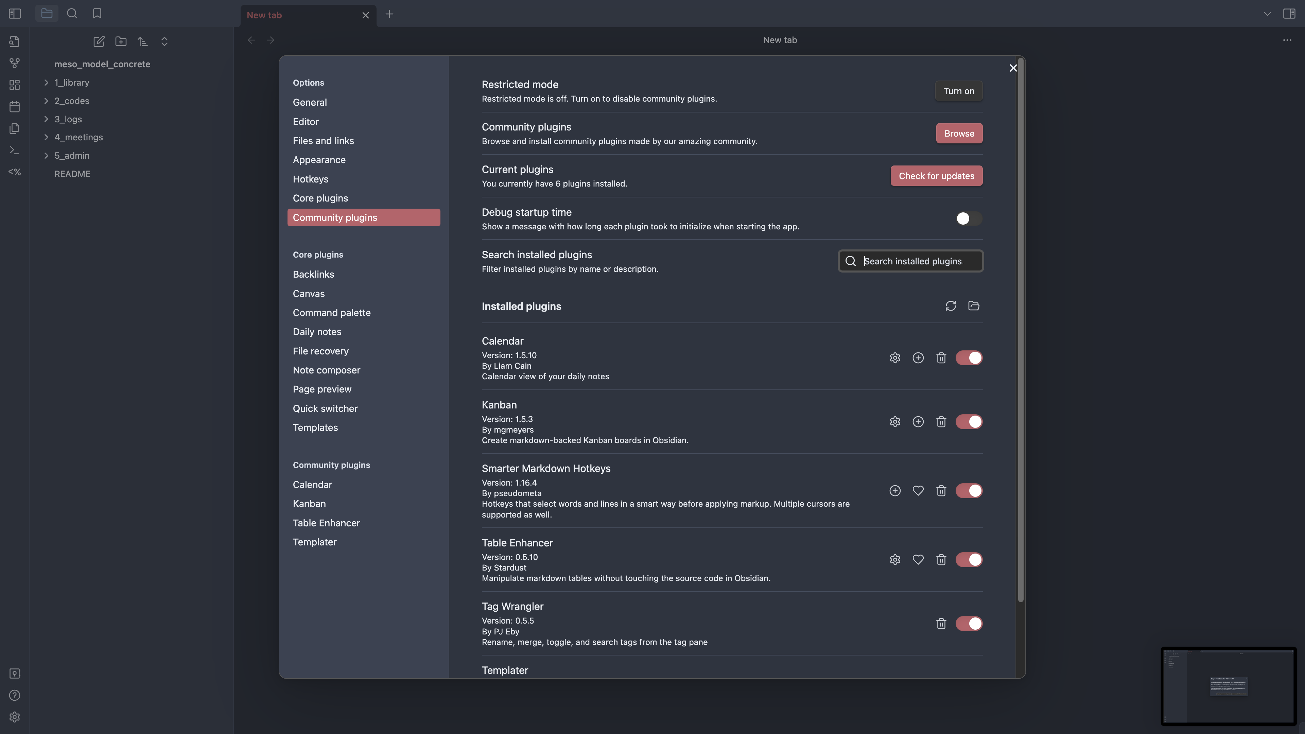Open plugins folder icon
Viewport: 1305px width, 734px height.
[973, 306]
